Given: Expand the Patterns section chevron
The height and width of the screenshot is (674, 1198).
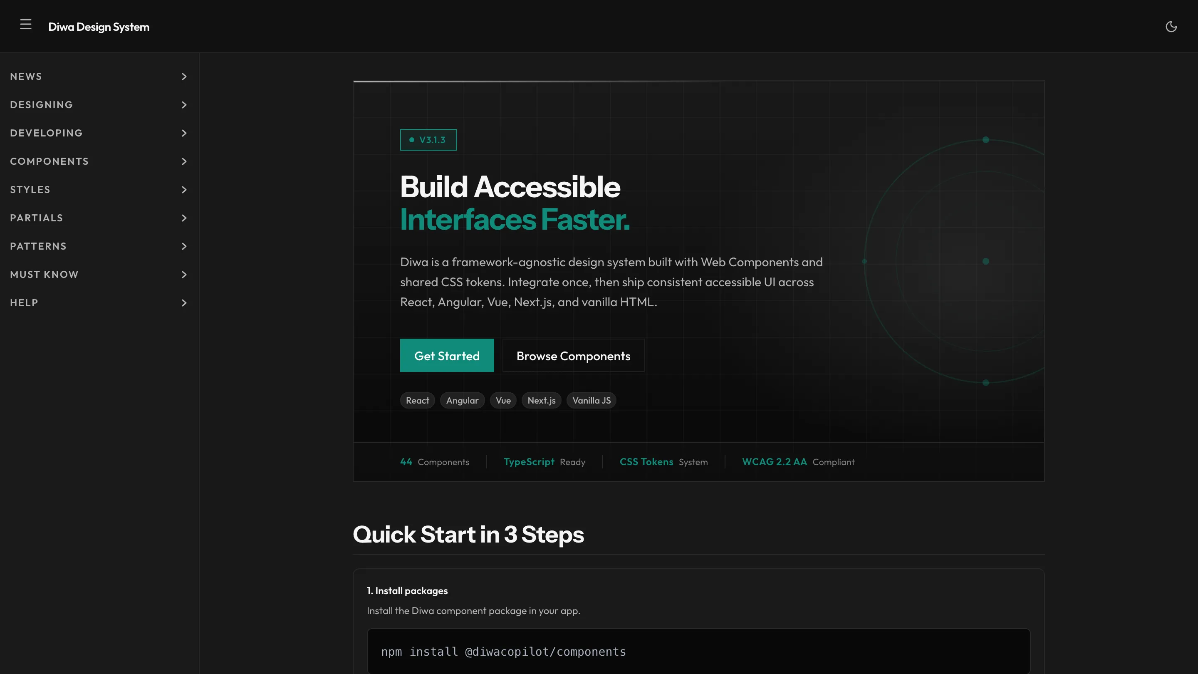Looking at the screenshot, I should pyautogui.click(x=184, y=246).
